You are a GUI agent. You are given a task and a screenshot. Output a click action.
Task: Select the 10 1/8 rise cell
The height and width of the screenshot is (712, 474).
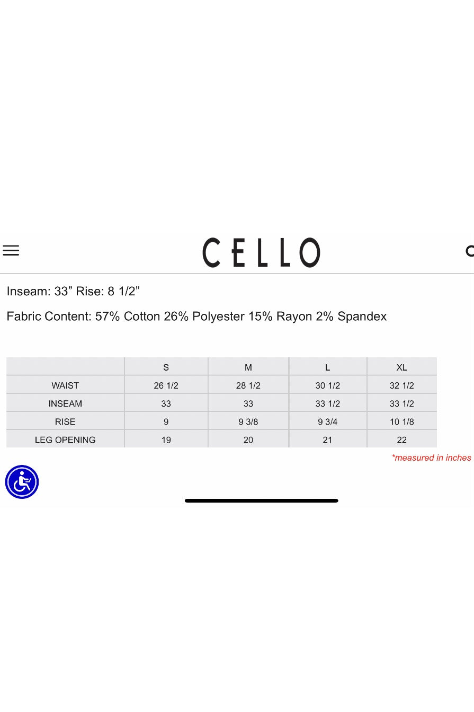pyautogui.click(x=401, y=421)
